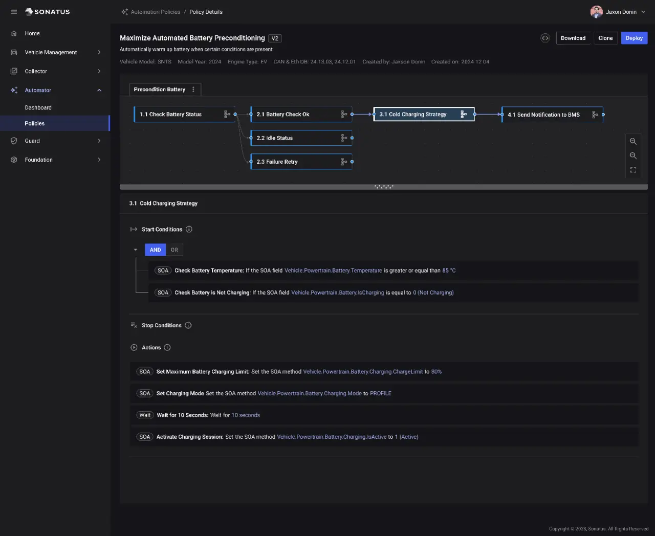Image resolution: width=655 pixels, height=536 pixels.
Task: Click the panel resize divider handle
Action: [x=384, y=187]
